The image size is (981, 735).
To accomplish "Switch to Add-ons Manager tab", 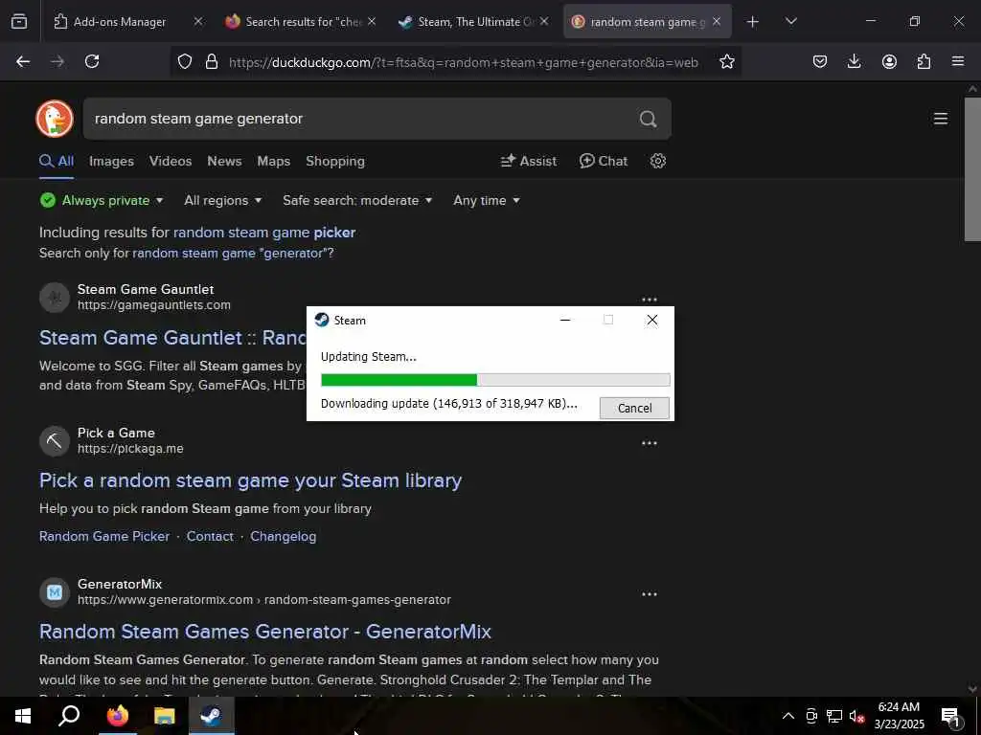I will (120, 21).
